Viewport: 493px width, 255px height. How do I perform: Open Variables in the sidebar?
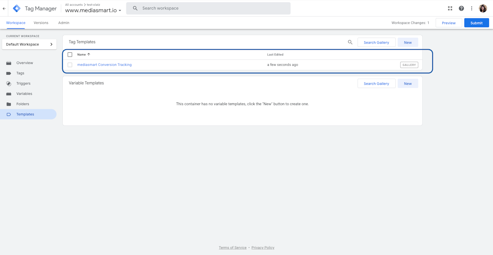point(24,94)
